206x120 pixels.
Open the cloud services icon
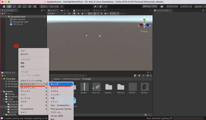[162, 7]
